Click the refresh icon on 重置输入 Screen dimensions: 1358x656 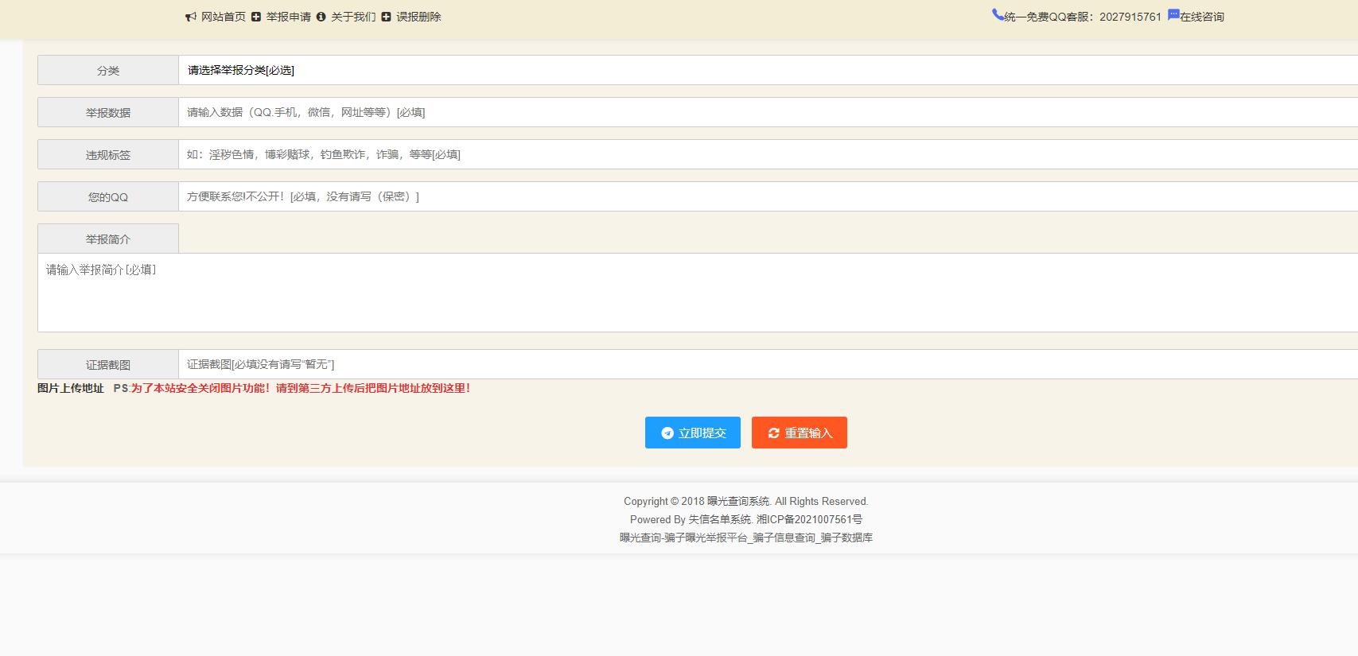[773, 433]
